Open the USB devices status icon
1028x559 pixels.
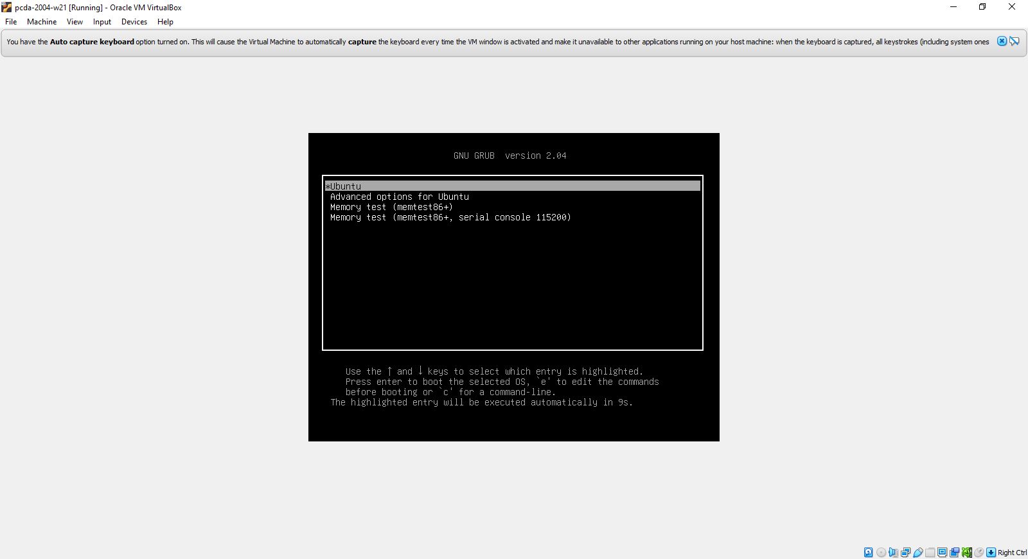(x=918, y=553)
